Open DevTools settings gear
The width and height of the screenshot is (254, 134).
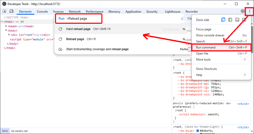coord(242,11)
